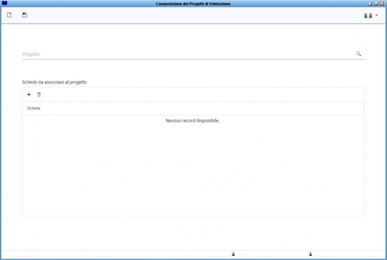Maximize the window using the title bar button

coord(376,3)
